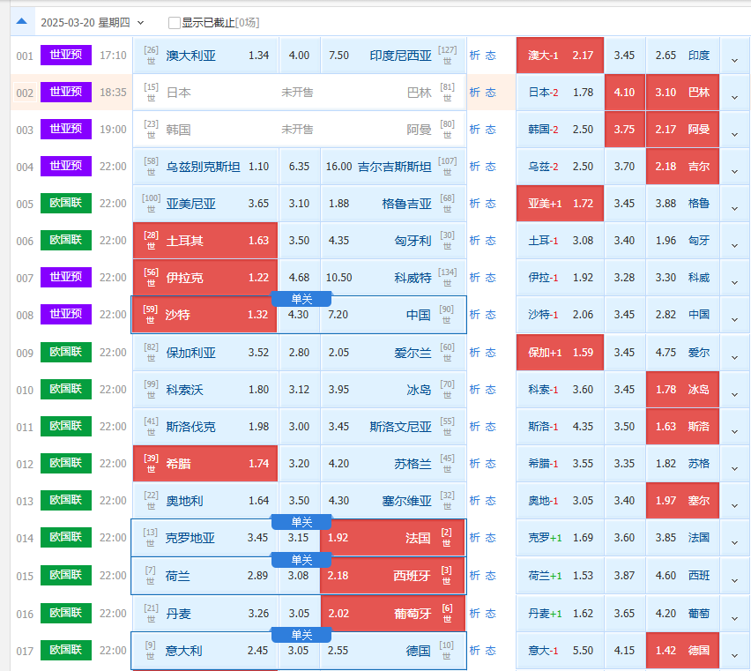The width and height of the screenshot is (751, 671).
Task: Select 中国 win odds 7.20
Action: 393,315
